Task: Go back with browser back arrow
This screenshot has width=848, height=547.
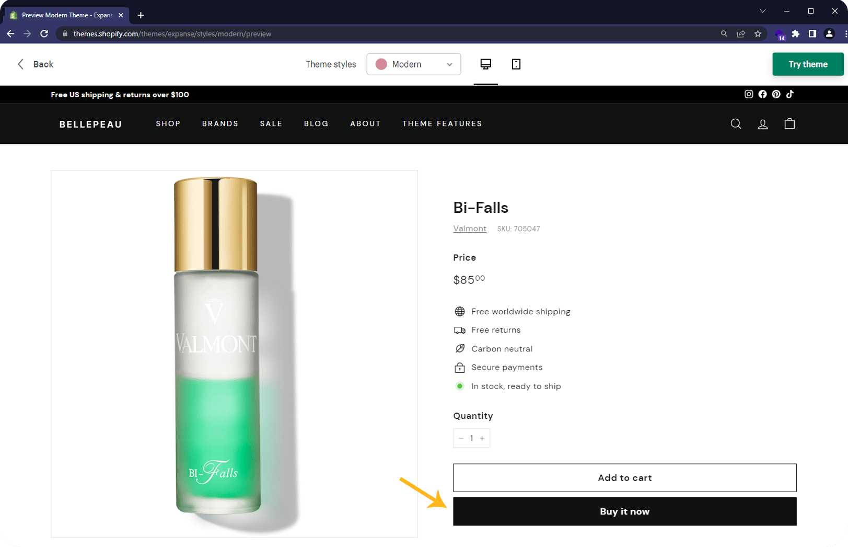Action: click(x=10, y=33)
